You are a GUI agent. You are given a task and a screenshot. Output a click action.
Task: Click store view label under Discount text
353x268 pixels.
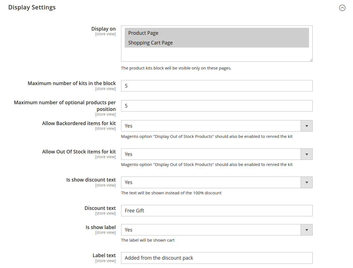[105, 213]
